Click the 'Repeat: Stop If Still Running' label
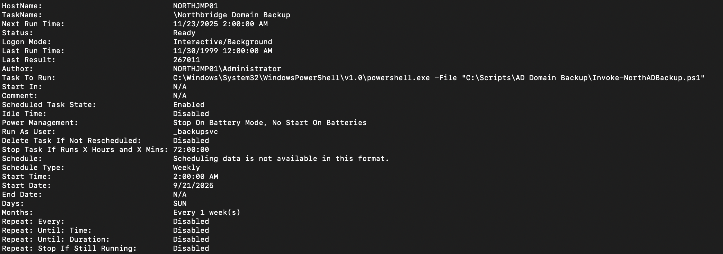 pyautogui.click(x=69, y=249)
